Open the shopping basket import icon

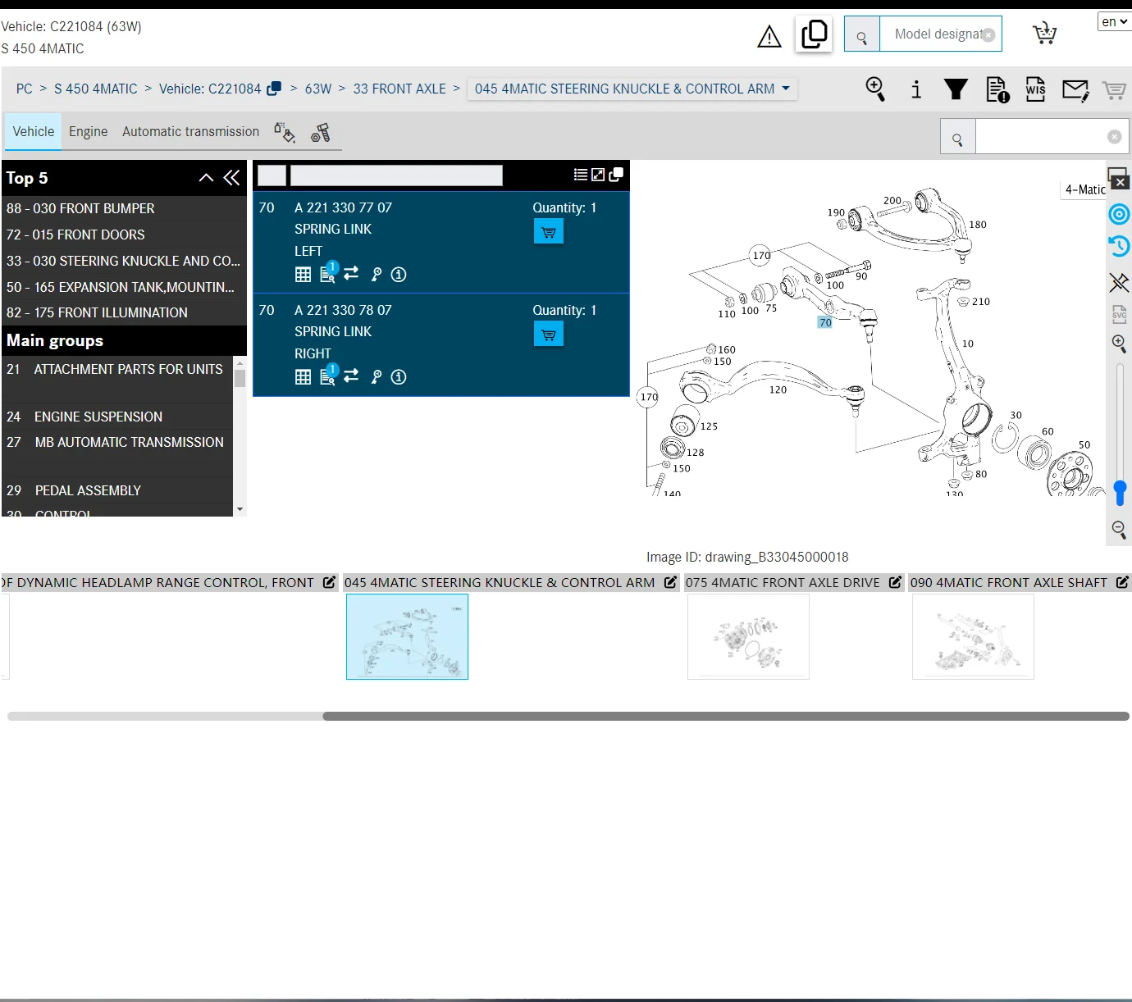(x=1044, y=34)
